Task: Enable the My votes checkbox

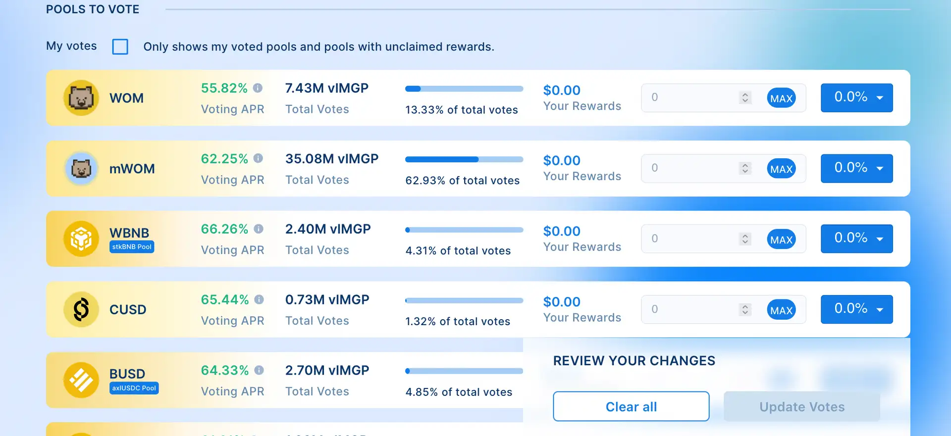Action: coord(120,47)
